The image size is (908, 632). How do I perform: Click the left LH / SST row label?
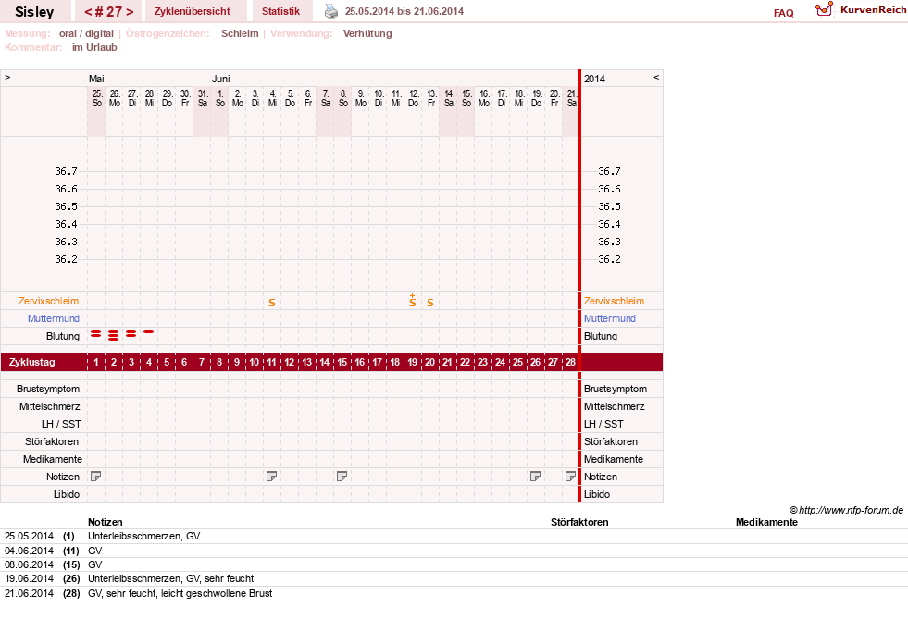coord(61,424)
